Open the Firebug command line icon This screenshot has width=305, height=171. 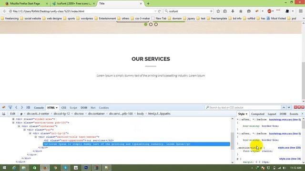pos(28,107)
